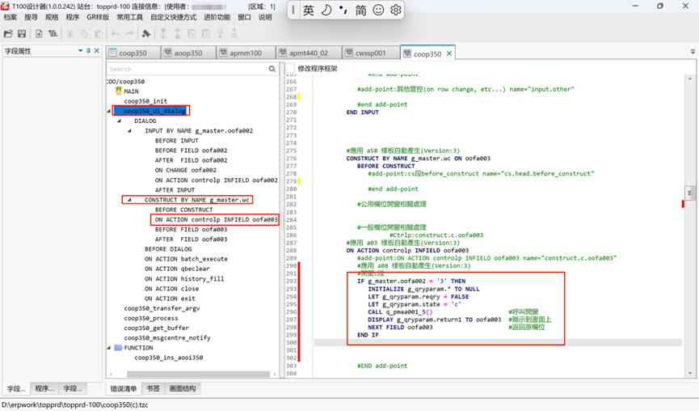Pin the 字段属性 panel
Screen dimensions: 699x411
point(88,51)
